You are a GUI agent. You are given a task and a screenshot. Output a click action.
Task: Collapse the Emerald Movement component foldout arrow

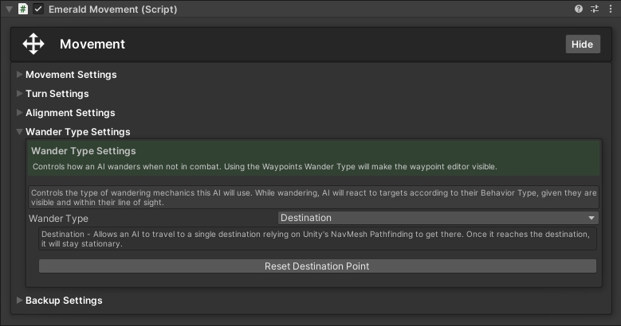[x=9, y=10]
